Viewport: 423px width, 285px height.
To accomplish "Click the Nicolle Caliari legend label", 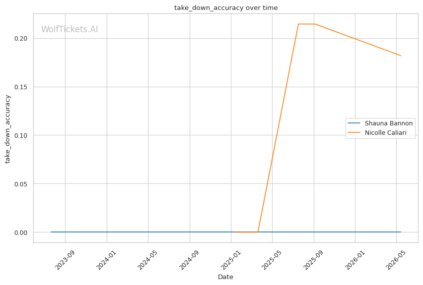I will (x=385, y=132).
